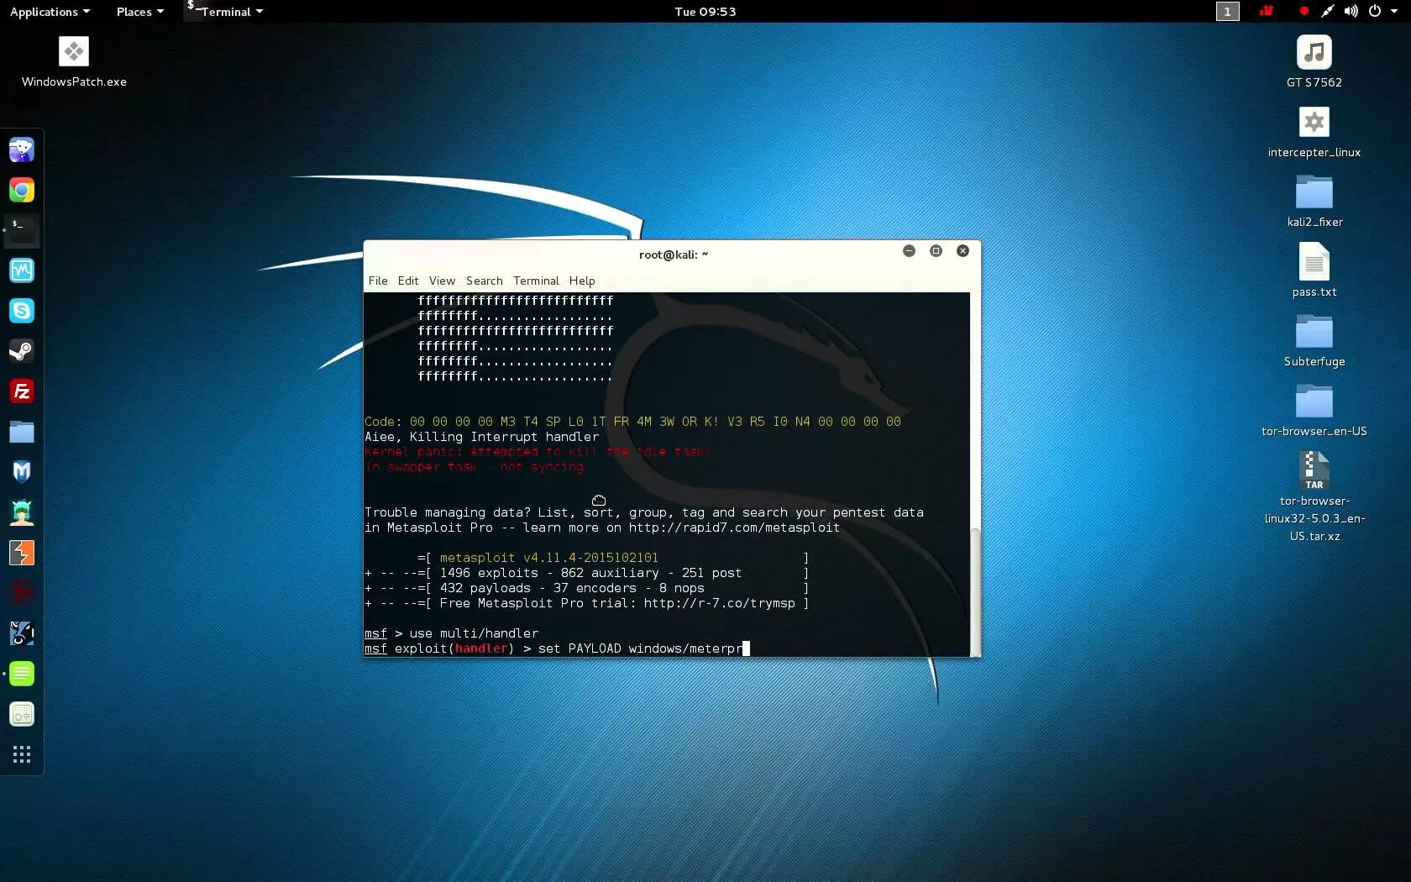Click the root@kali terminal title bar

(673, 254)
